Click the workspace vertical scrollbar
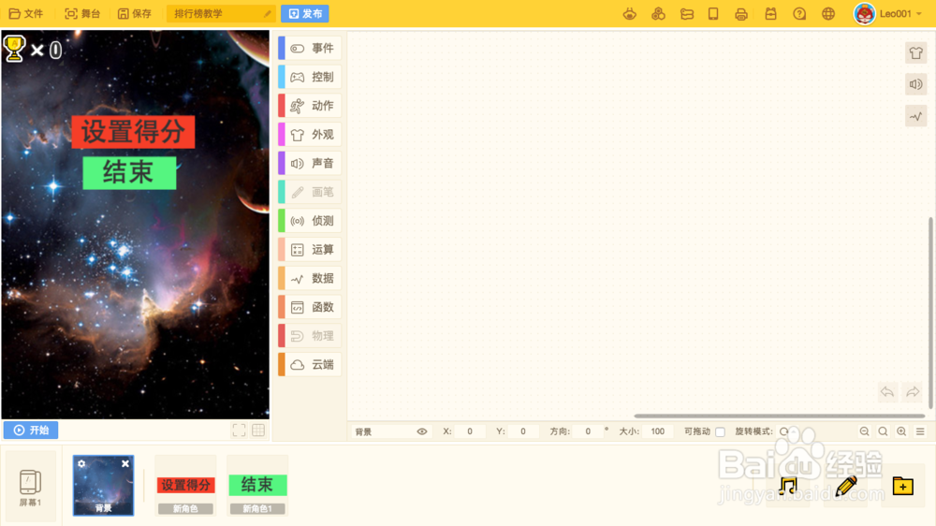This screenshot has width=936, height=526. tap(929, 314)
